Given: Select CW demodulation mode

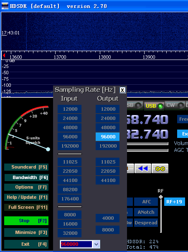Looking at the screenshot, I should pyautogui.click(x=175, y=105).
